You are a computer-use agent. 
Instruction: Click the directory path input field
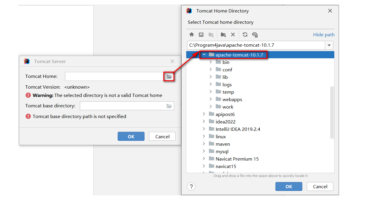[256, 45]
